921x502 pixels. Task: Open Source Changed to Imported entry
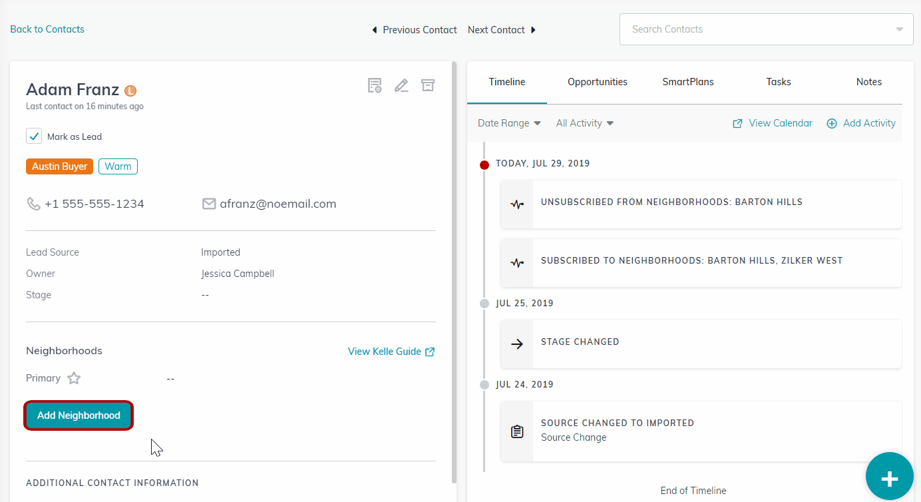[x=701, y=431]
